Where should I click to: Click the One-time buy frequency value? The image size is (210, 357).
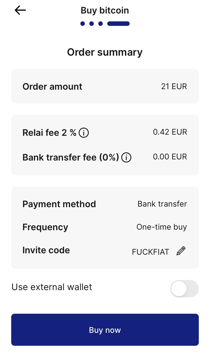(162, 227)
